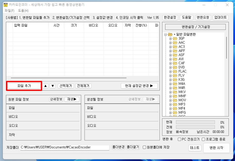This screenshot has height=161, width=235.
Task: Click the 파일 추가 button
Action: [x=24, y=86]
